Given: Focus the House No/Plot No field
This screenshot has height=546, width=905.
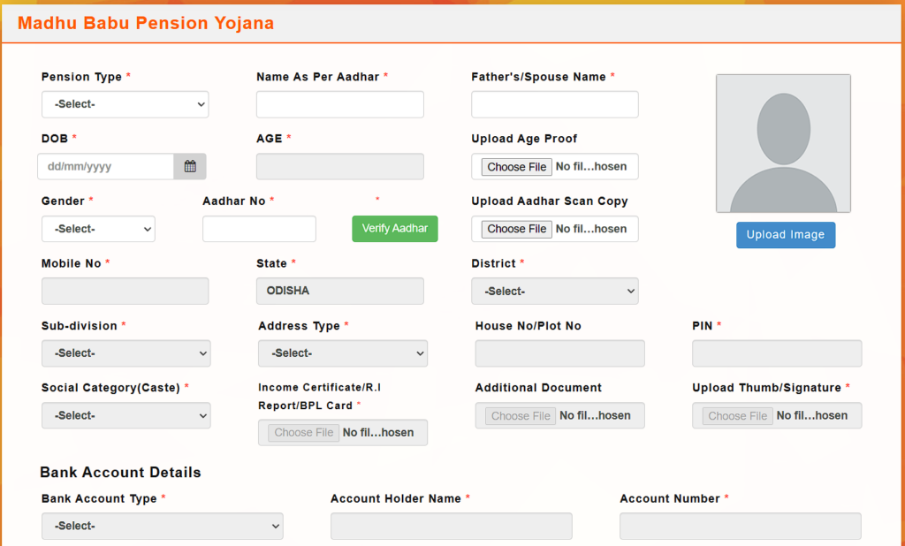Looking at the screenshot, I should point(559,353).
